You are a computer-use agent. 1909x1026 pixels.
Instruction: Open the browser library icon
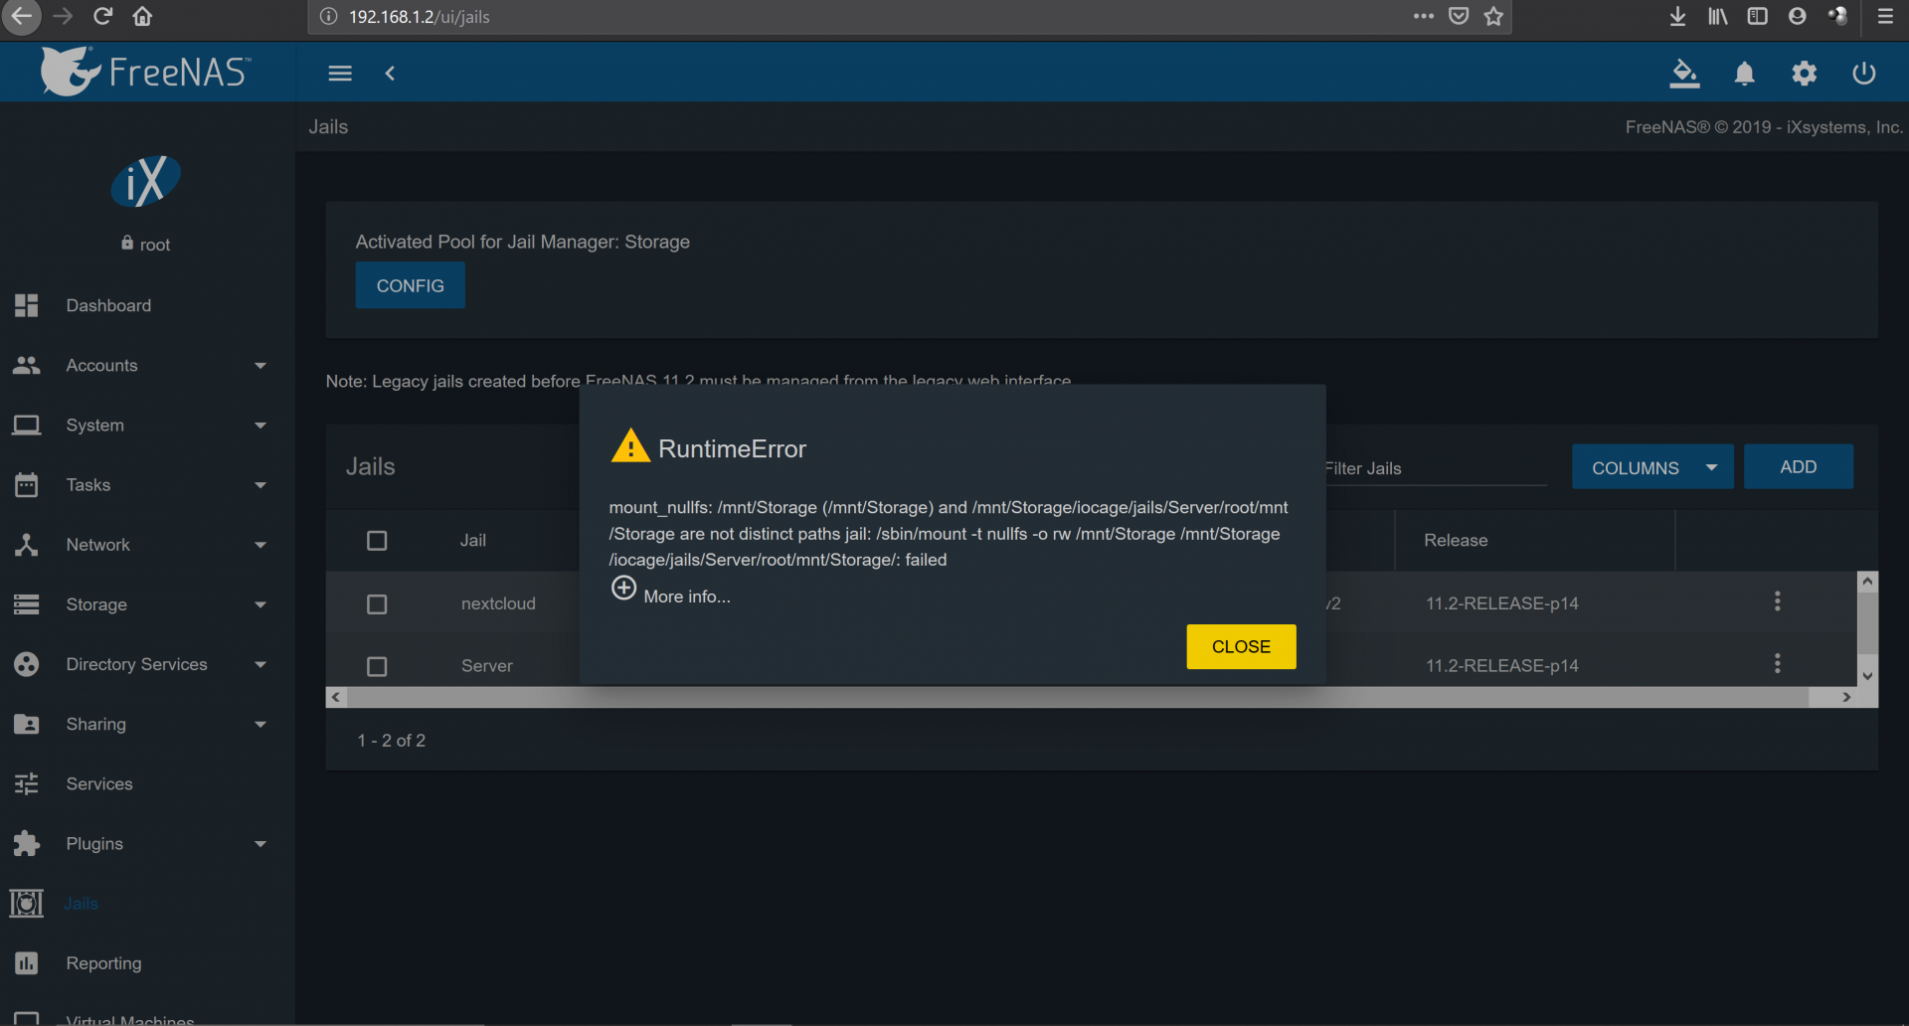(x=1718, y=16)
